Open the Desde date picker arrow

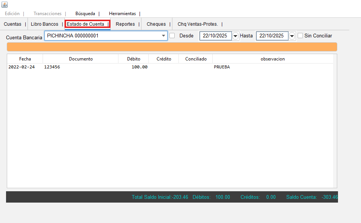click(236, 36)
